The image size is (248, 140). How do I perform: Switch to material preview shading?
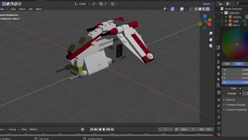(x=204, y=9)
